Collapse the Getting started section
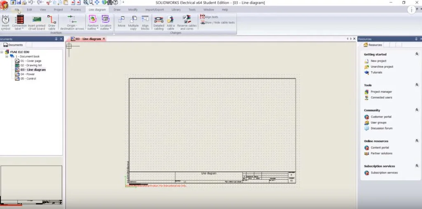The image size is (422, 209). click(x=417, y=54)
